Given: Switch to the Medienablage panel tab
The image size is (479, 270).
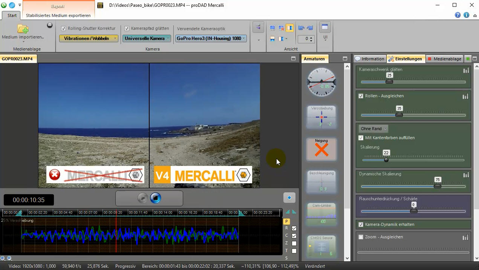Looking at the screenshot, I should click(x=445, y=59).
